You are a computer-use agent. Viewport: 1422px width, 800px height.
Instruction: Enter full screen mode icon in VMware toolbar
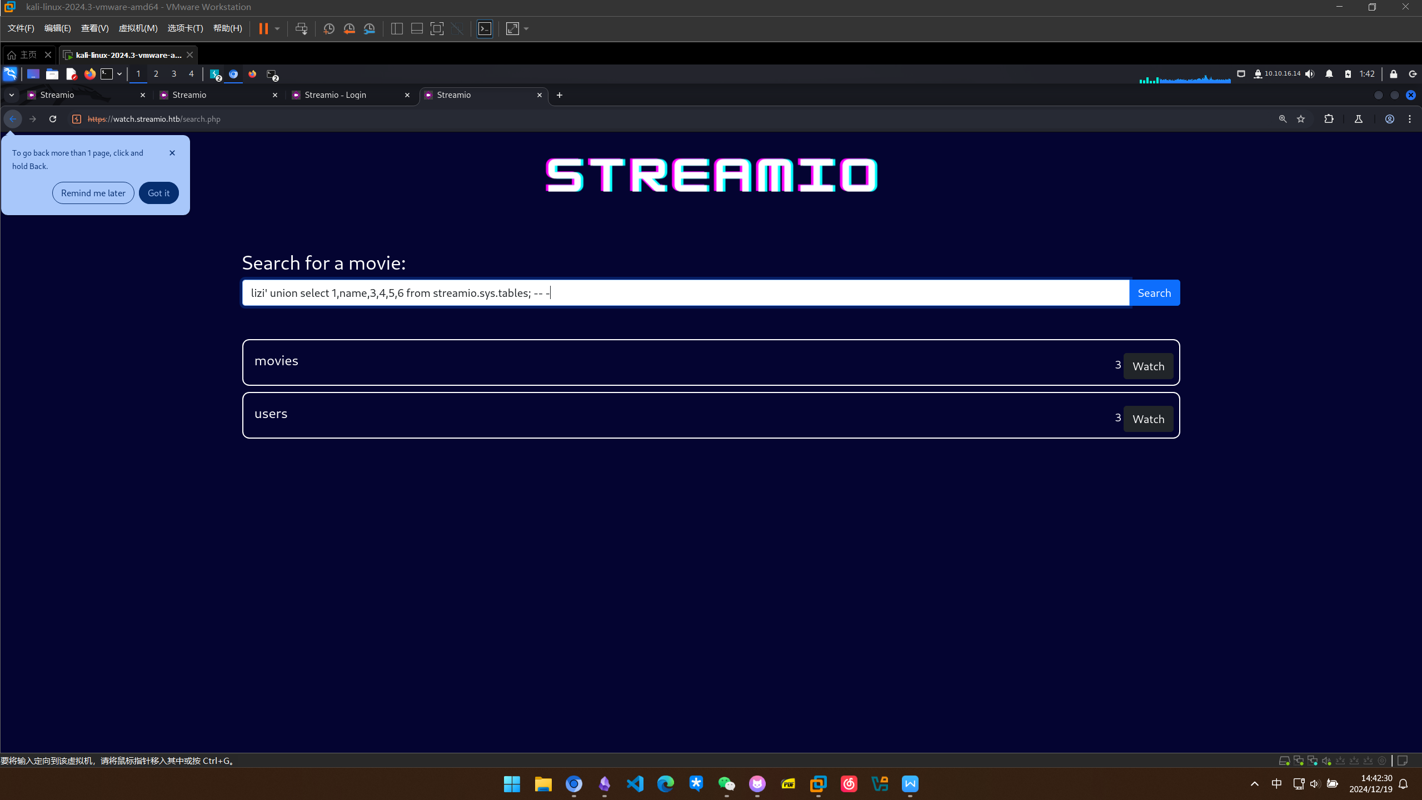point(437,29)
